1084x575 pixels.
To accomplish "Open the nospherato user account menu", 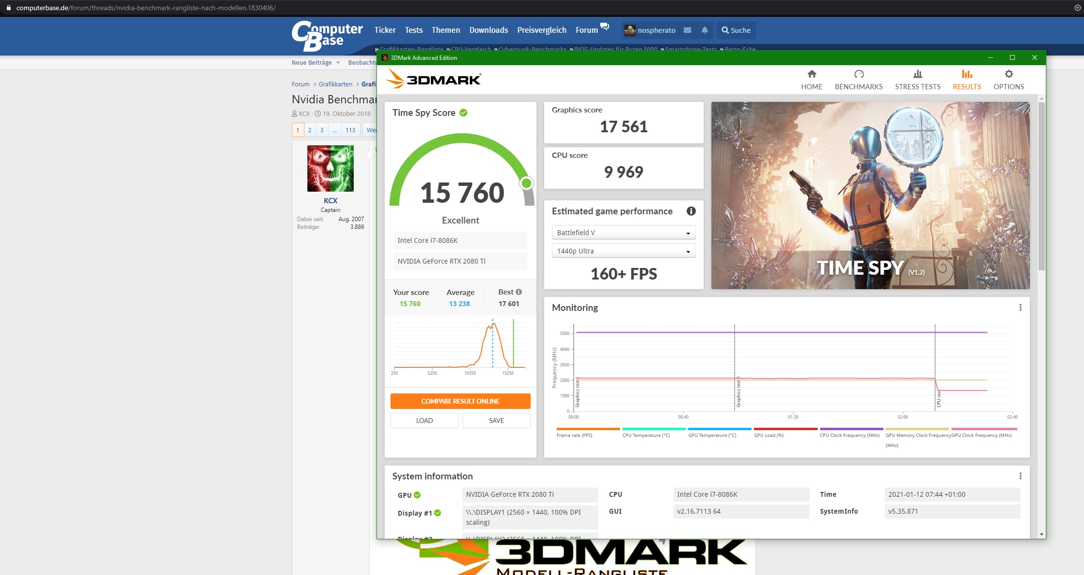I will tap(650, 30).
